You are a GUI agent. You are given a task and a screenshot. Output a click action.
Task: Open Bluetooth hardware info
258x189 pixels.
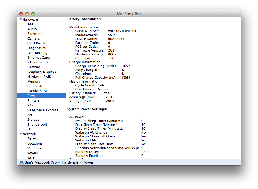tap(35, 34)
